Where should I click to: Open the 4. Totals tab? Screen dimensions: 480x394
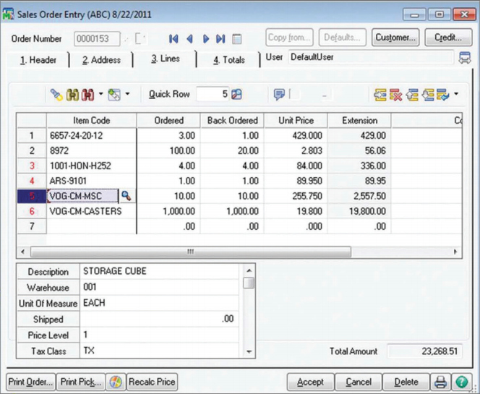click(229, 60)
